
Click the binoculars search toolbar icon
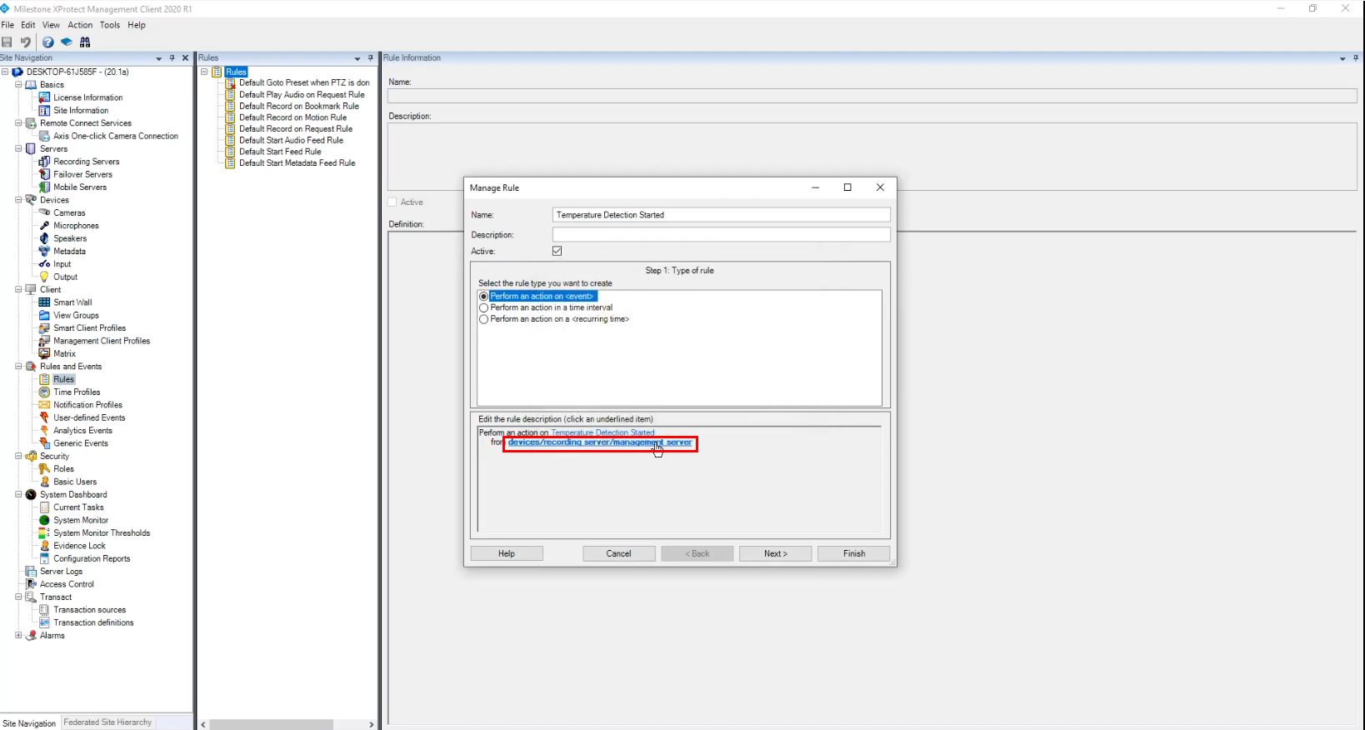pos(85,42)
